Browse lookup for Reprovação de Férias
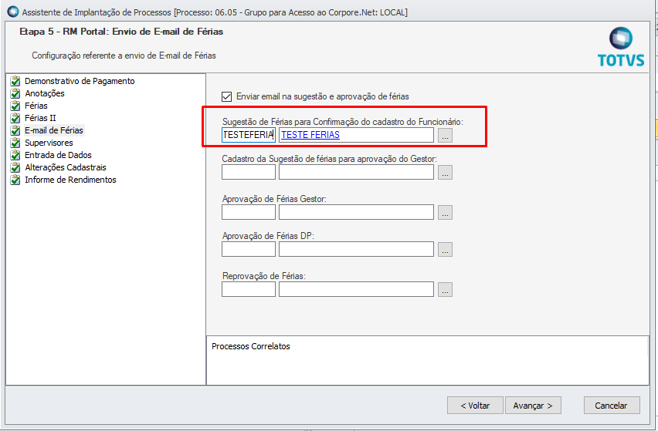This screenshot has width=658, height=431. [x=446, y=289]
